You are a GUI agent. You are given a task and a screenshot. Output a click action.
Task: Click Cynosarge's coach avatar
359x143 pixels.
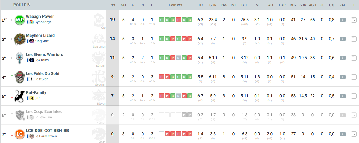[x=32, y=22]
